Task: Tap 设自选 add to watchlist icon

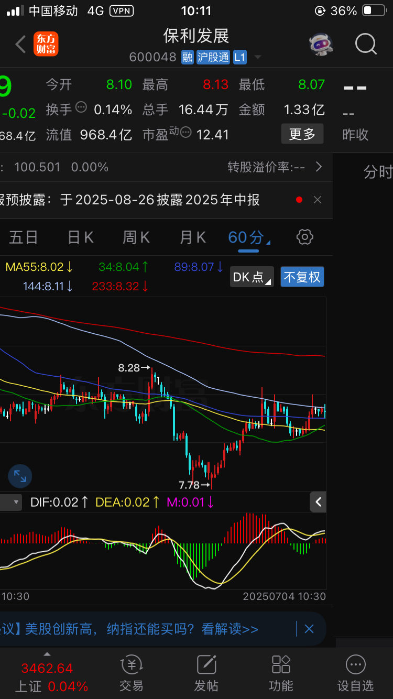Action: pos(356,674)
